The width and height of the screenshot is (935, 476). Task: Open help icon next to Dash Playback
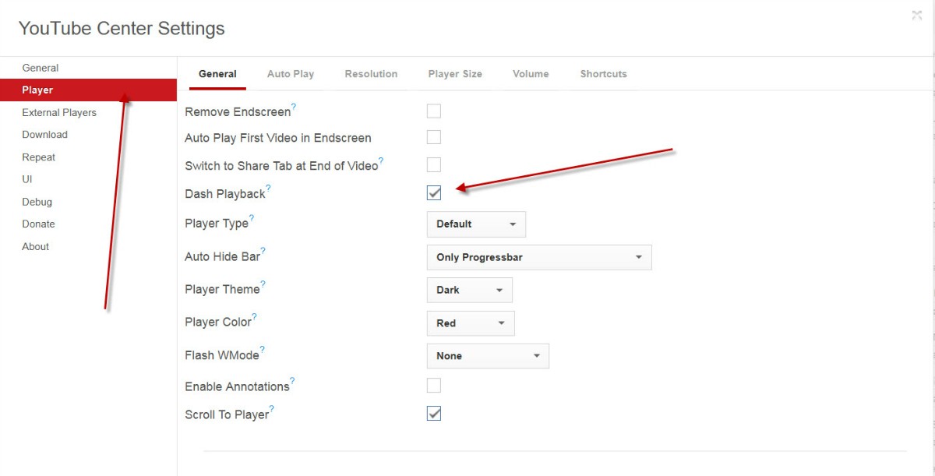tap(269, 188)
